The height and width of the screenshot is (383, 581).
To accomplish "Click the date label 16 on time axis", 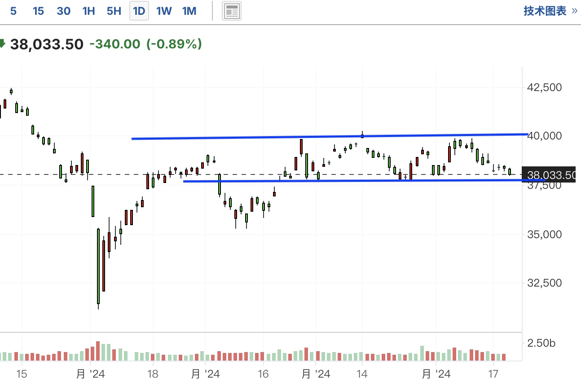I will (x=263, y=374).
